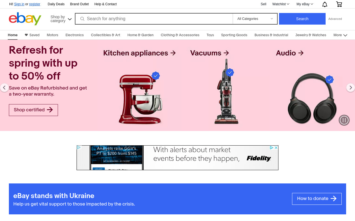Expand the Watchlist dropdown
Viewport: 355px width, 221px height.
(281, 4)
